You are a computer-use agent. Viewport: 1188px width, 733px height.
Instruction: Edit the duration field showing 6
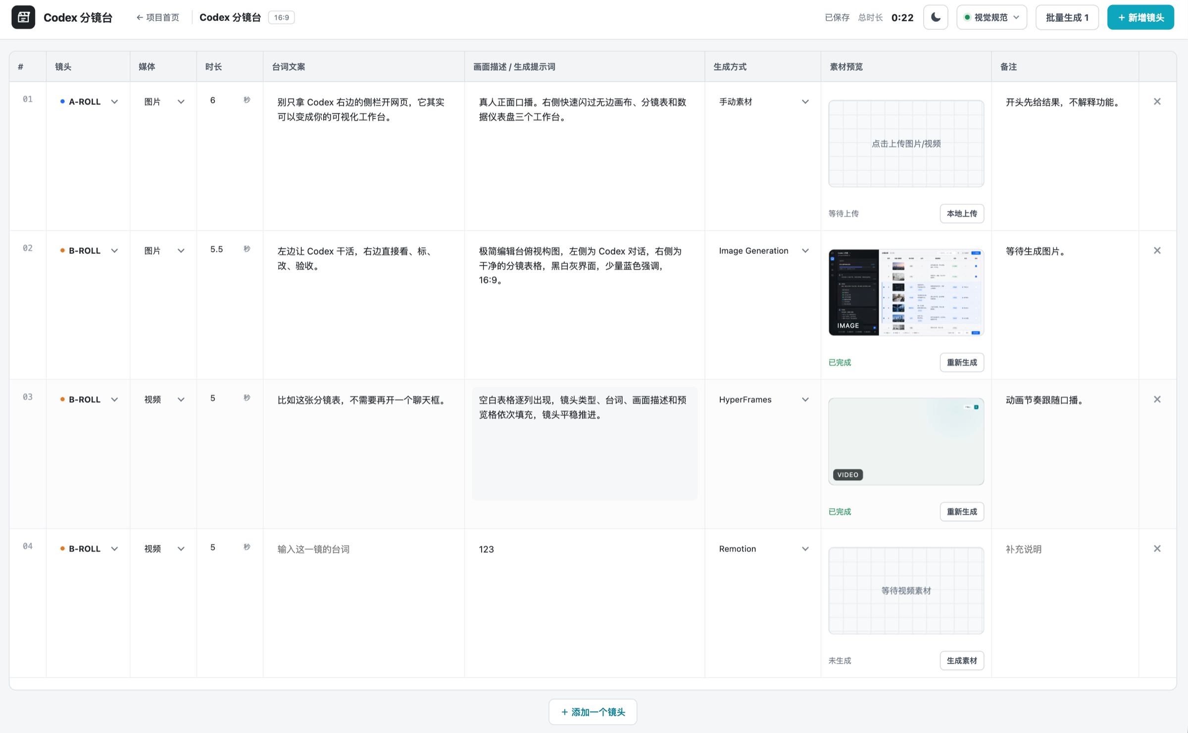click(x=222, y=100)
